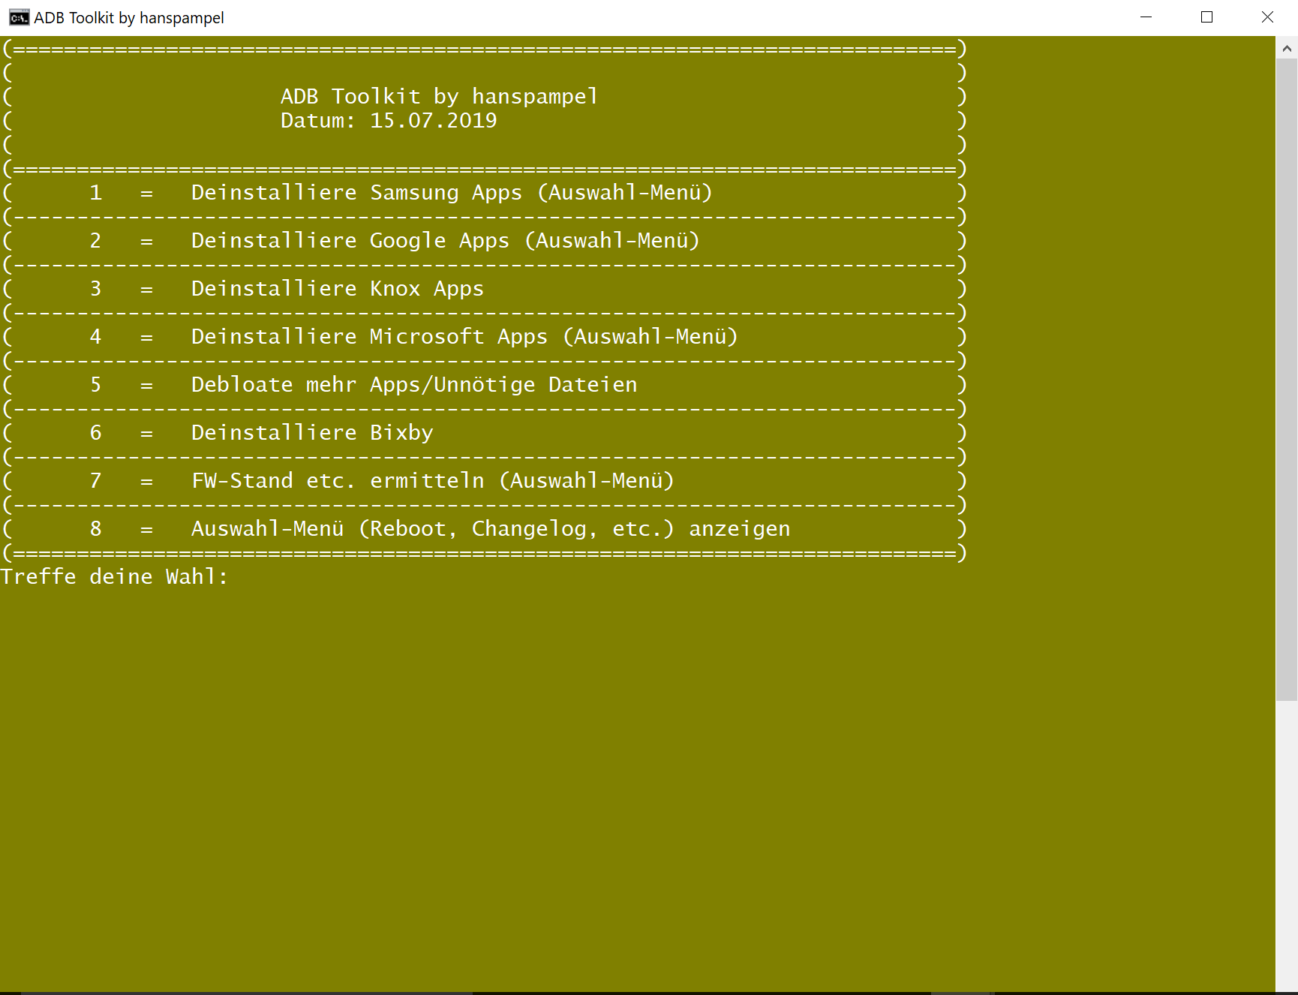Click the option number 3
The height and width of the screenshot is (995, 1298).
pos(95,289)
